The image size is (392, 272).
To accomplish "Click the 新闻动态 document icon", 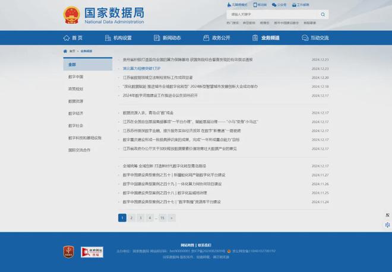I will point(157,38).
